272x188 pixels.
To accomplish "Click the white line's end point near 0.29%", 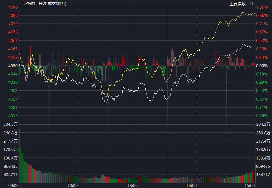I will click(254, 47).
